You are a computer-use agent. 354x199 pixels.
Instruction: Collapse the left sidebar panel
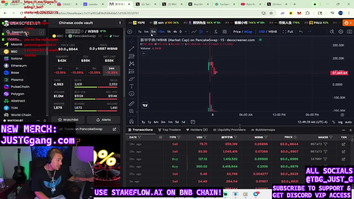pyautogui.click(x=45, y=21)
